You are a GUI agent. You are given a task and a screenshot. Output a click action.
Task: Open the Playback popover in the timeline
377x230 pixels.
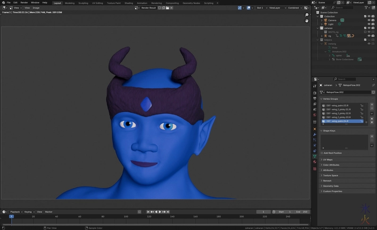[16, 212]
